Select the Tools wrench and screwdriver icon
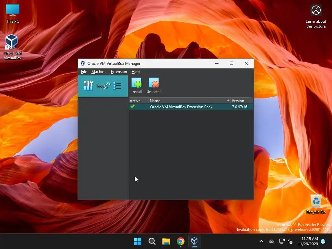 pyautogui.click(x=88, y=86)
